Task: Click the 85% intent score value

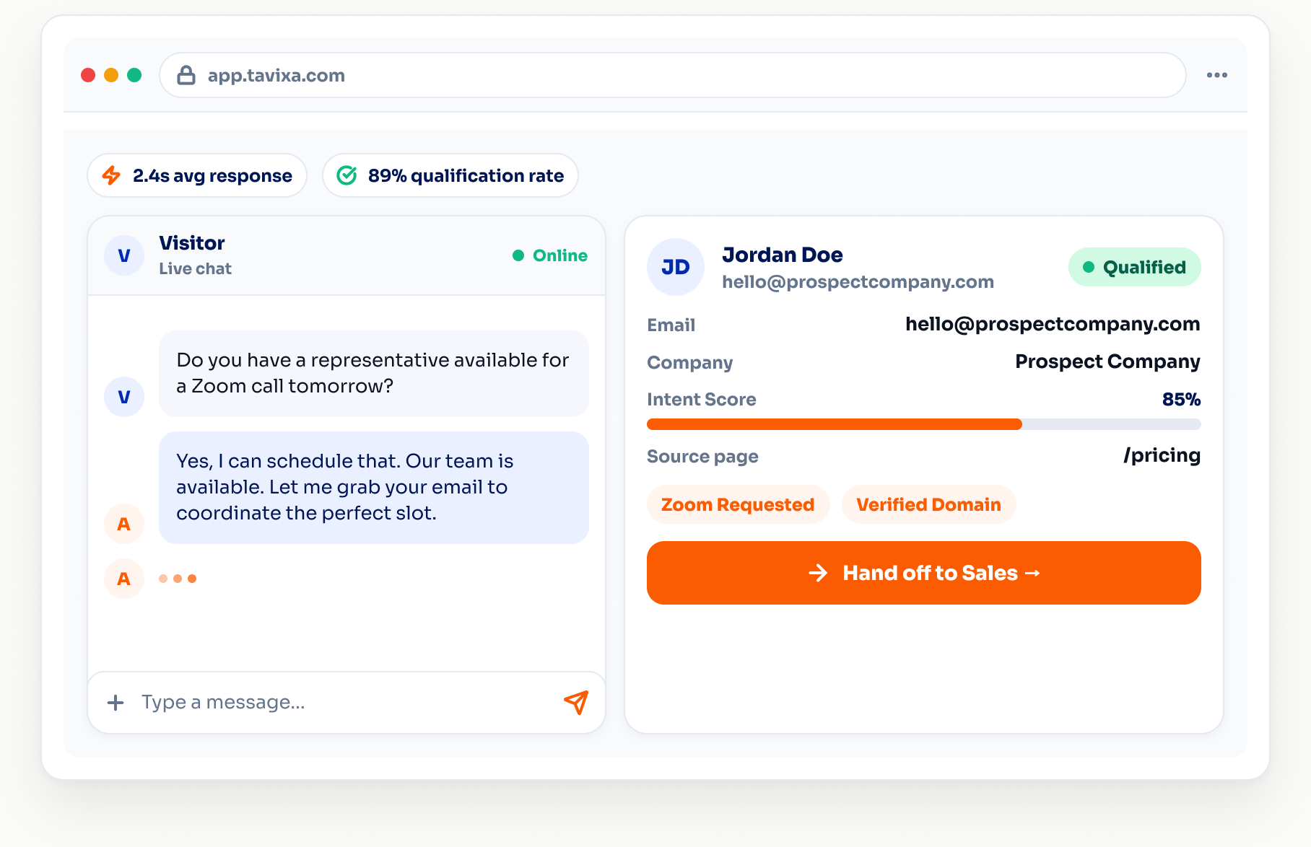Action: [x=1181, y=399]
